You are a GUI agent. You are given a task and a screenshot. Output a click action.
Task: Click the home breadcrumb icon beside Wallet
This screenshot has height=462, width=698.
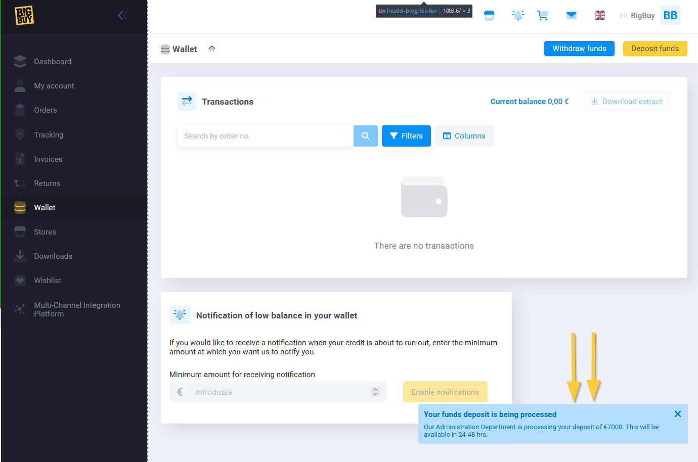(x=212, y=49)
